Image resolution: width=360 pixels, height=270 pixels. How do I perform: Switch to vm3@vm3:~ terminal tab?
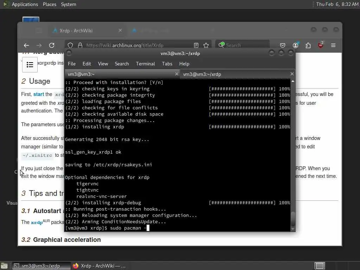[x=122, y=74]
